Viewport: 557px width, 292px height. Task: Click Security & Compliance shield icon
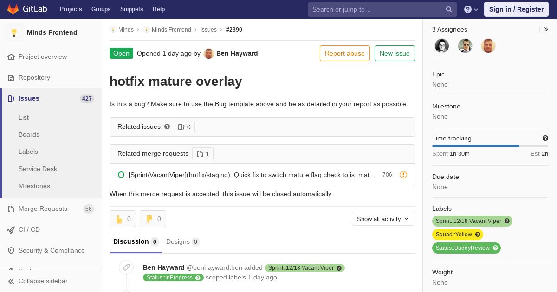tap(11, 250)
